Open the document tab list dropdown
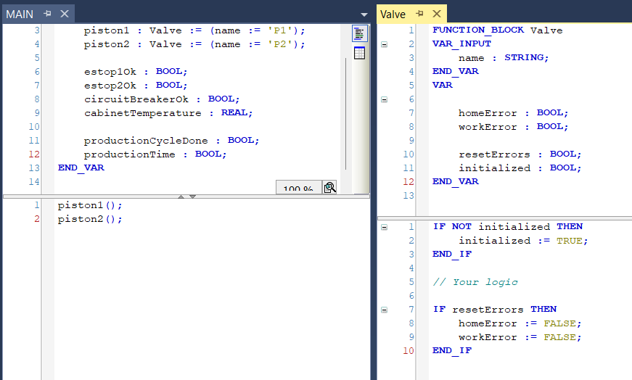 364,15
